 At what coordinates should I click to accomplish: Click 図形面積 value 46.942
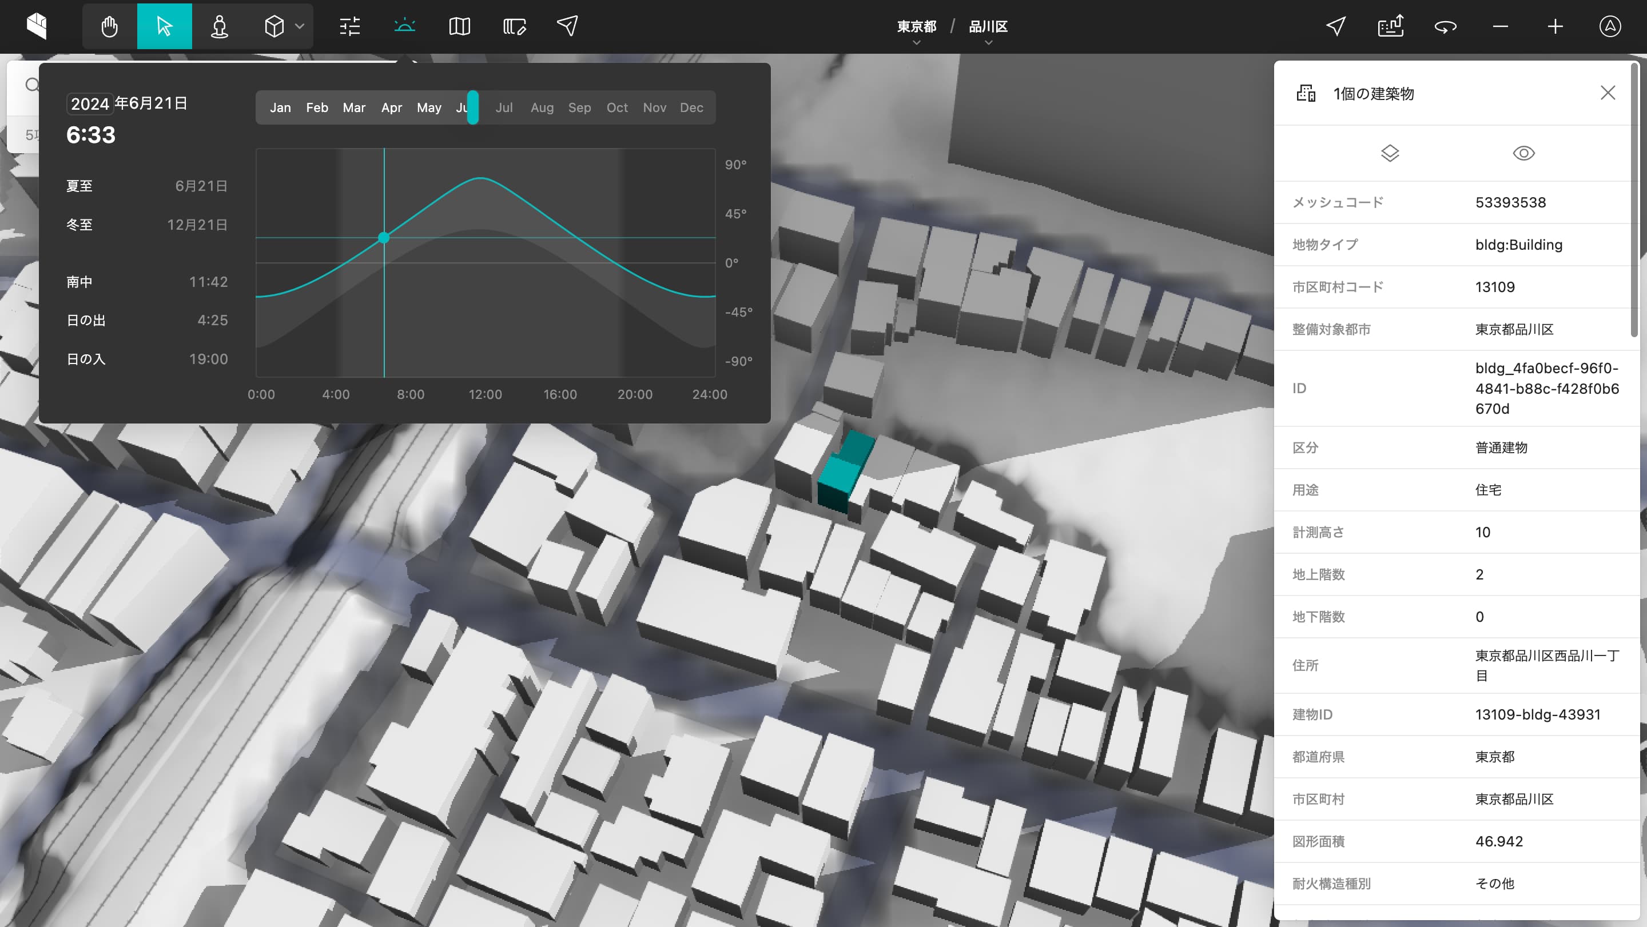(x=1499, y=841)
